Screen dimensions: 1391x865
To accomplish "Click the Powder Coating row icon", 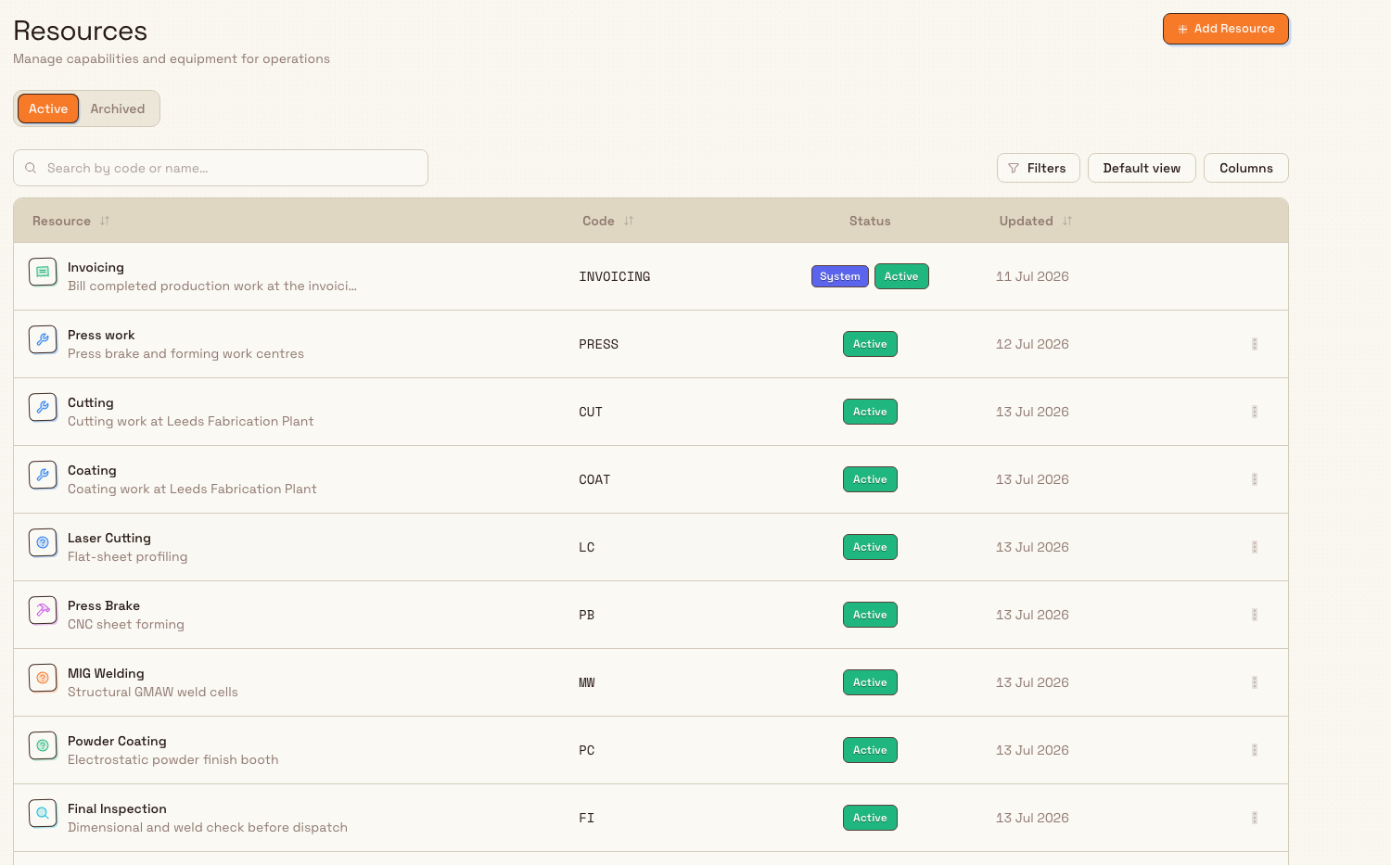I will [x=43, y=746].
